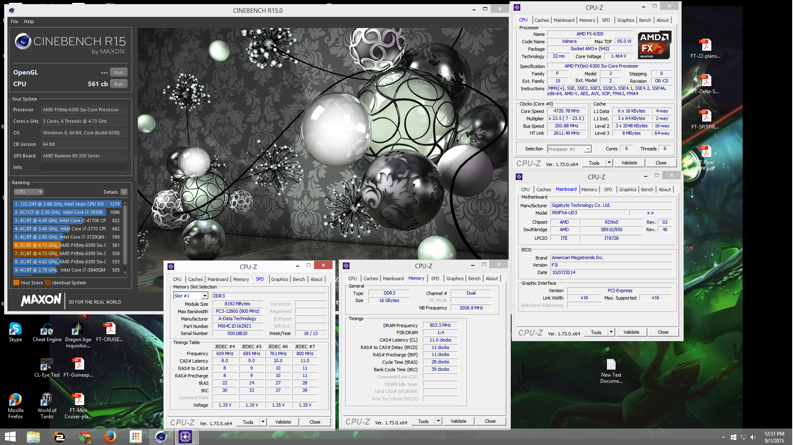Open Cheat Engine desktop shortcut
Image resolution: width=793 pixels, height=445 pixels.
pos(47,332)
